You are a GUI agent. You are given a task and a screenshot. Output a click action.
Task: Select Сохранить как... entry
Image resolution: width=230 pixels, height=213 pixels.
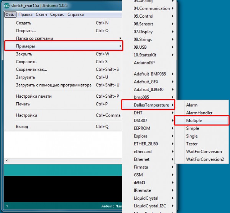63,69
